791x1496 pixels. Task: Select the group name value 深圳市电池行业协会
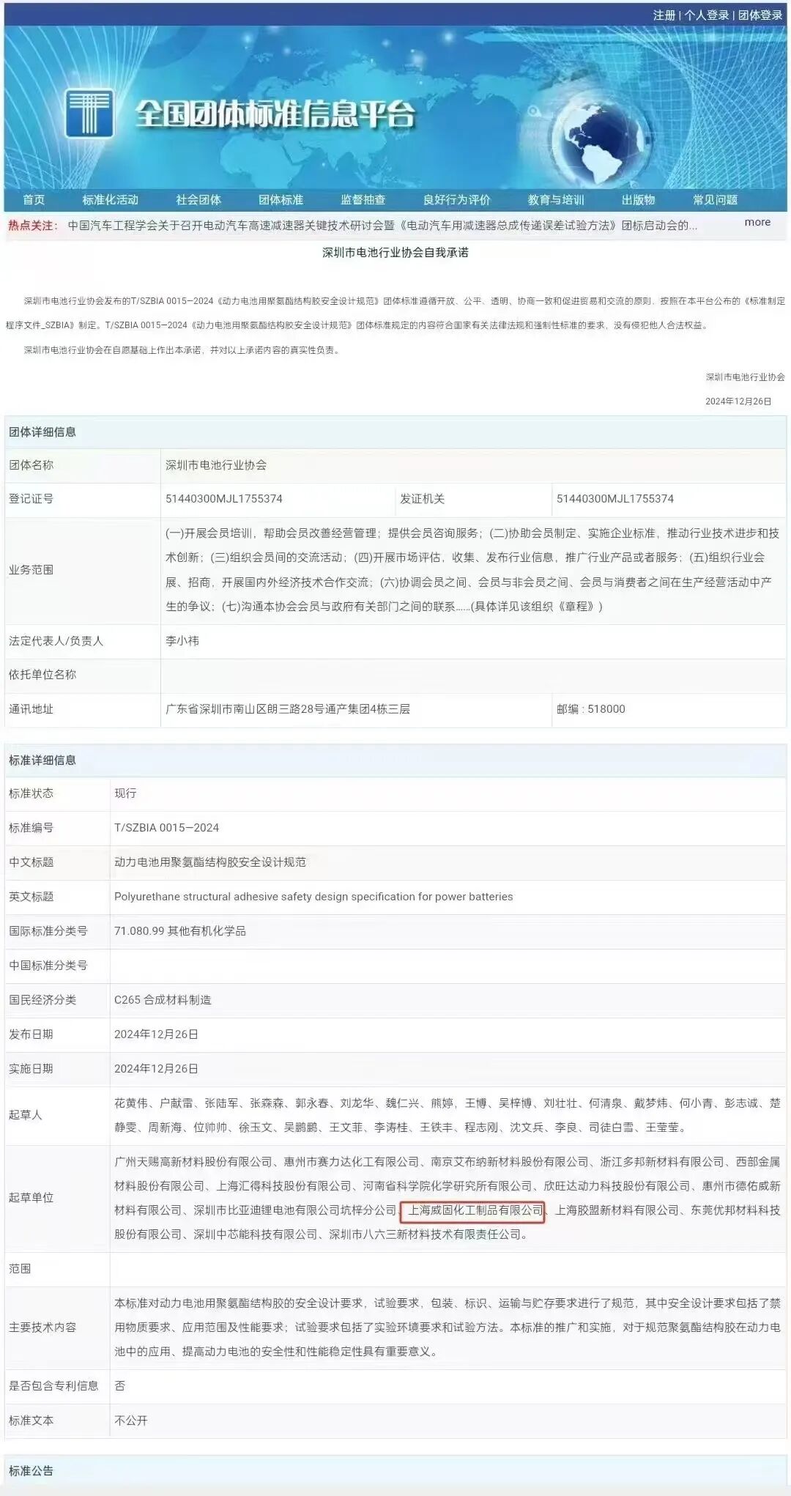pos(216,465)
